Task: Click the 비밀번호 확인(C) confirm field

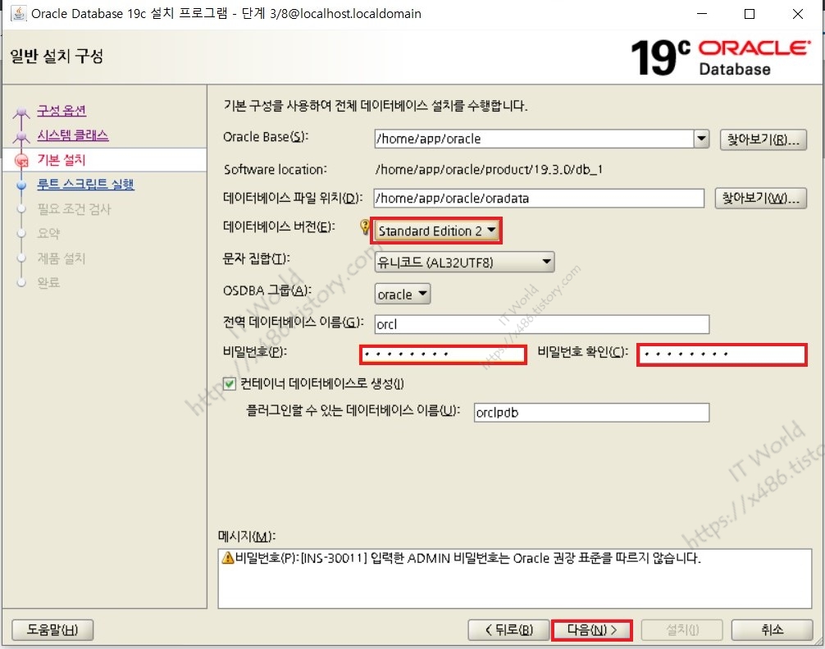Action: pos(722,354)
